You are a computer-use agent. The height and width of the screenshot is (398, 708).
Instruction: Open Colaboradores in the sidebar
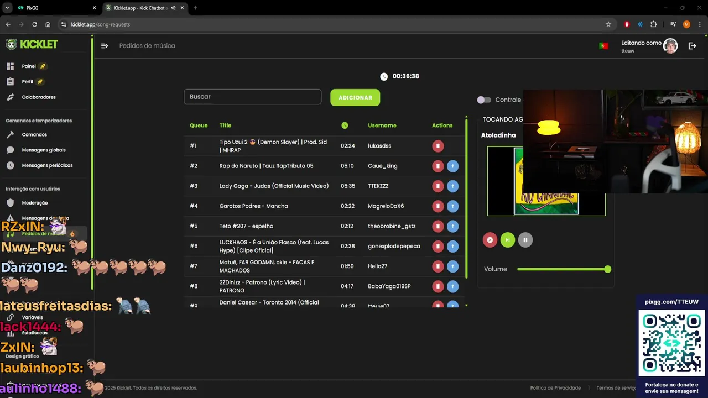click(x=39, y=97)
